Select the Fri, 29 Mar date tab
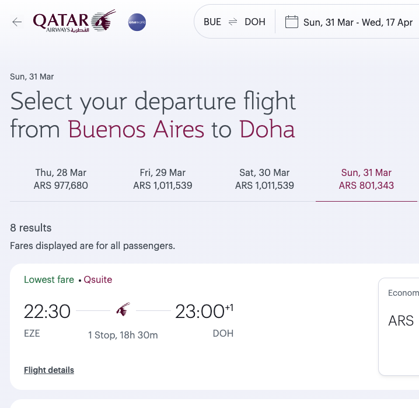Screen dimensions: 419x408 (x=162, y=179)
